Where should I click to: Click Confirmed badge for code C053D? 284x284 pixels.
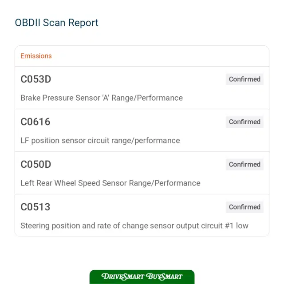pyautogui.click(x=245, y=79)
